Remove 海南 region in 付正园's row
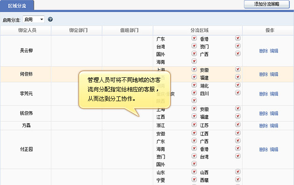 pos(194,148)
